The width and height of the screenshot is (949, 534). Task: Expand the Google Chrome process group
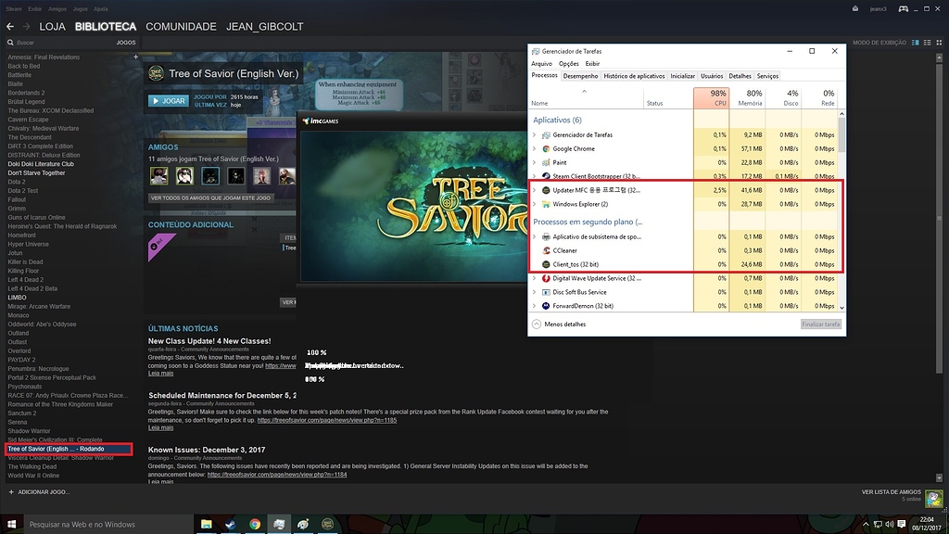534,148
